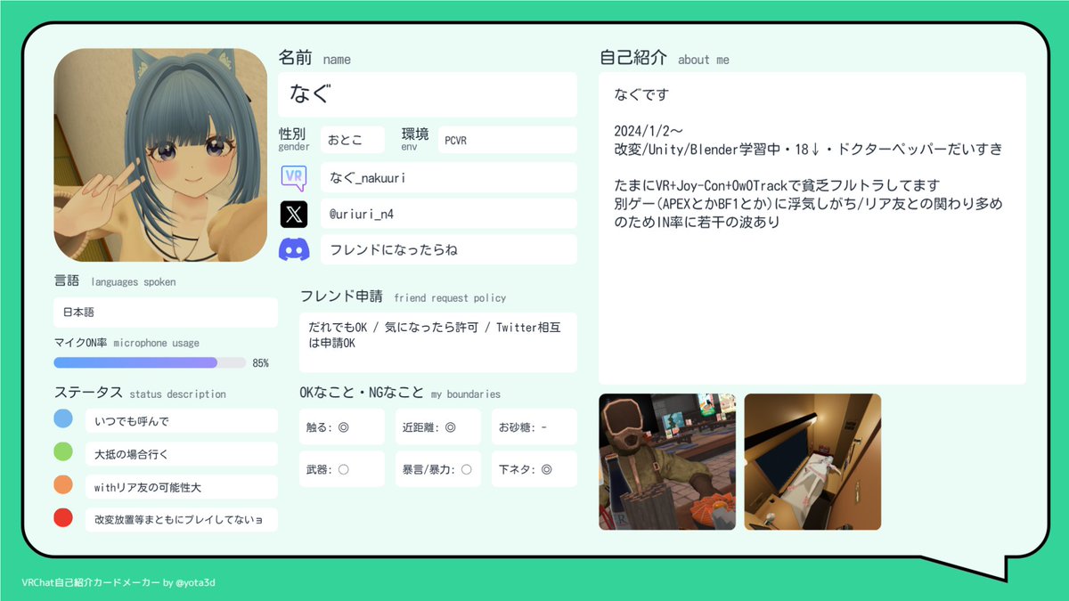The height and width of the screenshot is (601, 1069).
Task: Select the red status color circle
Action: 63,517
